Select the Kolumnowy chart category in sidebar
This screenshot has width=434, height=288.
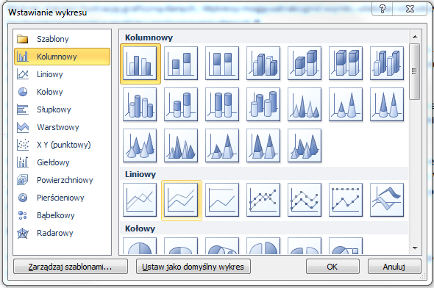click(62, 57)
